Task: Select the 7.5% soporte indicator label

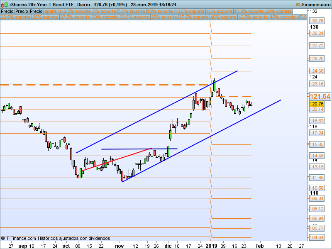Action: point(132,11)
